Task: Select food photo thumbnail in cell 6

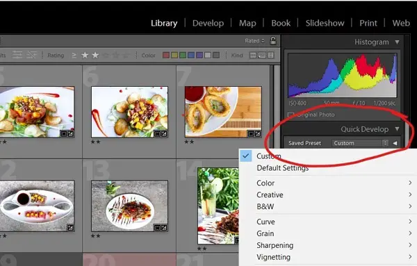Action: (129, 112)
